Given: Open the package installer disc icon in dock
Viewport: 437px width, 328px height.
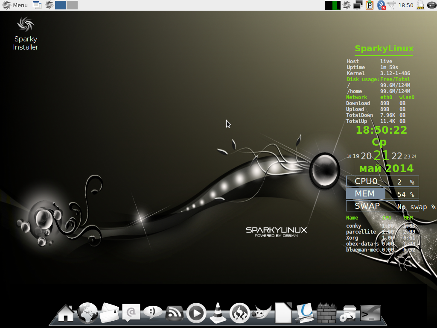Looking at the screenshot, I should (348, 313).
